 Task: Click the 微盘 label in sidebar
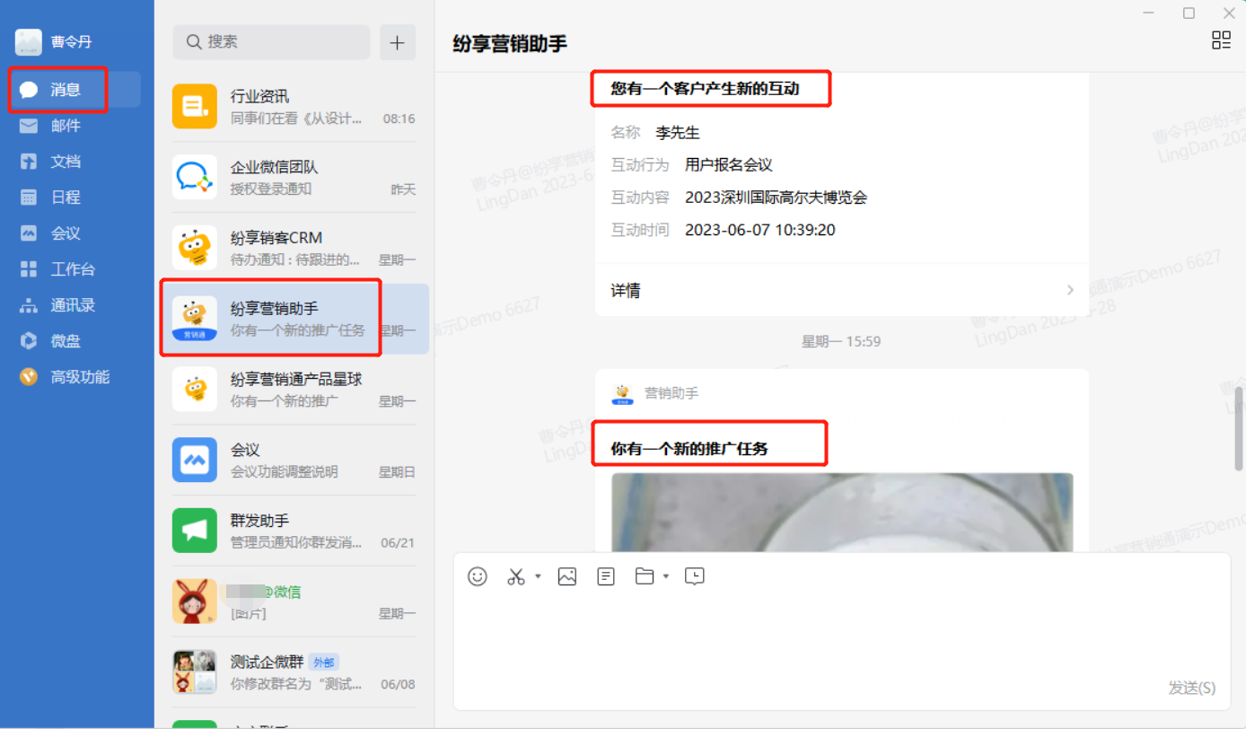click(66, 341)
